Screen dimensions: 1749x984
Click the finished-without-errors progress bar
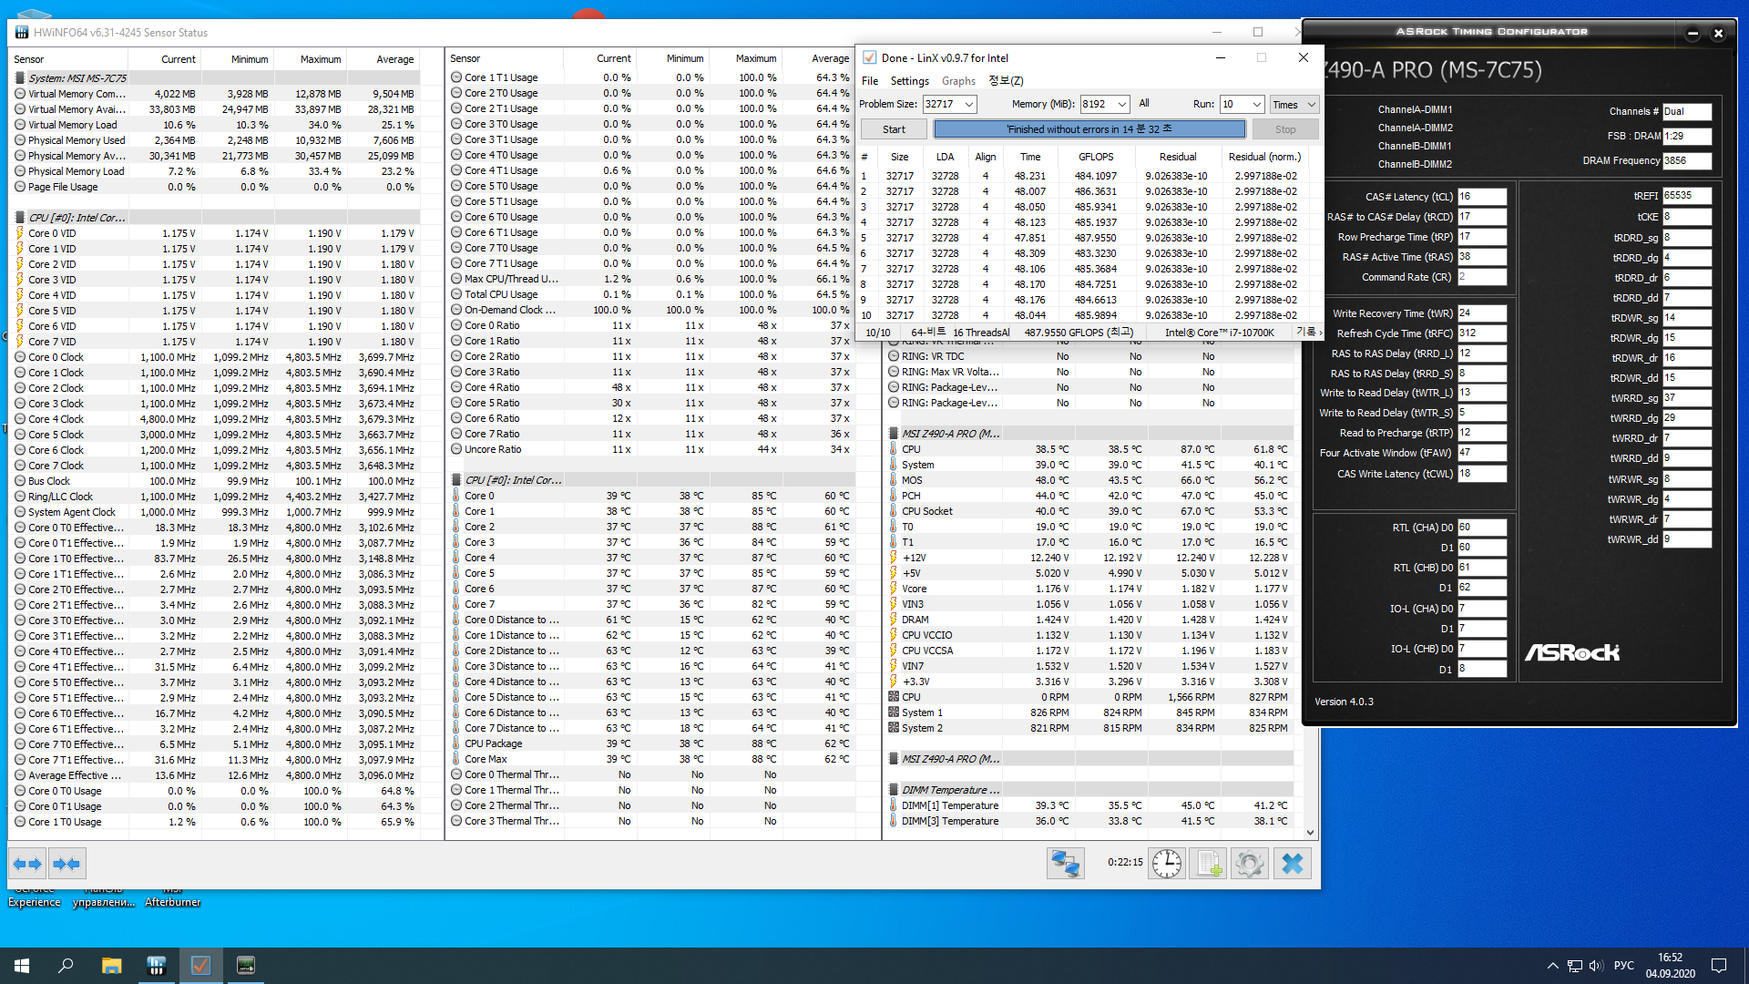click(x=1089, y=129)
